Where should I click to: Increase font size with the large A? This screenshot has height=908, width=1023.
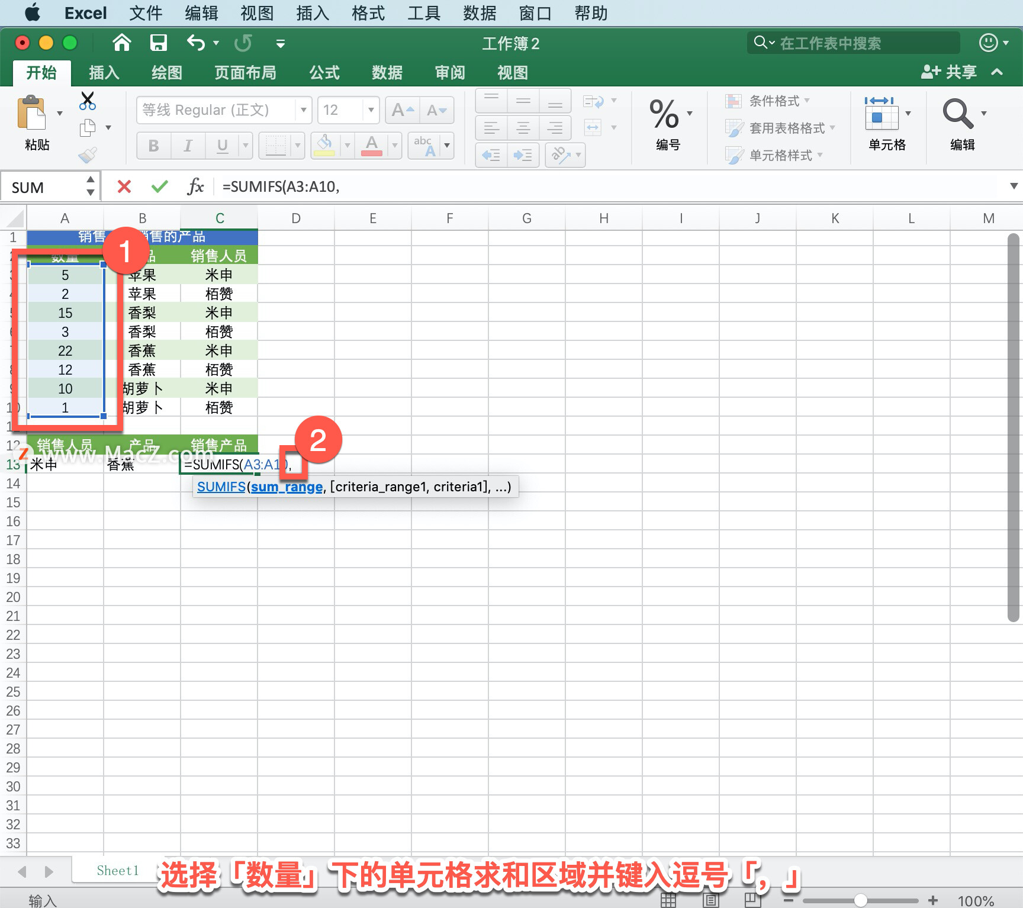[403, 110]
